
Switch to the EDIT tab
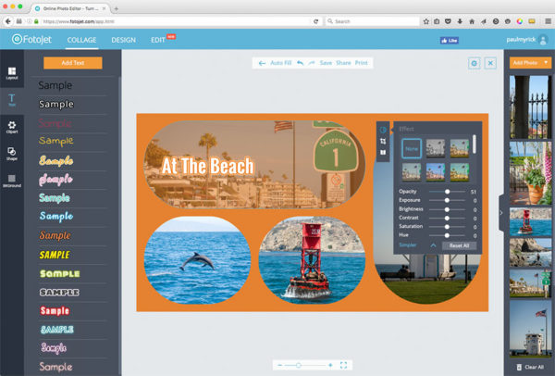pos(158,40)
